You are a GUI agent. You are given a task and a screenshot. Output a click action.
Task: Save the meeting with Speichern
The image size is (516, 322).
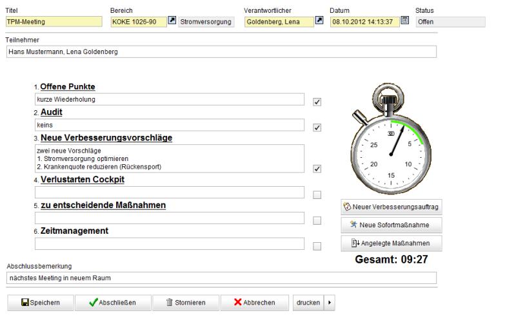click(41, 303)
